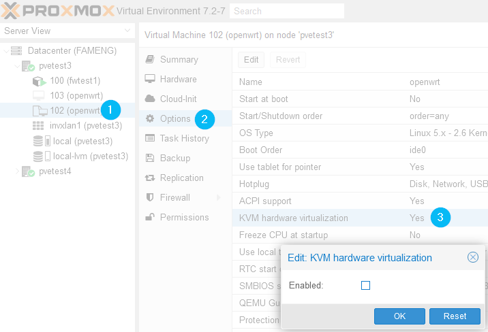
Task: Click the VM monitor icon for 103 (openwrt)
Action: pos(39,96)
